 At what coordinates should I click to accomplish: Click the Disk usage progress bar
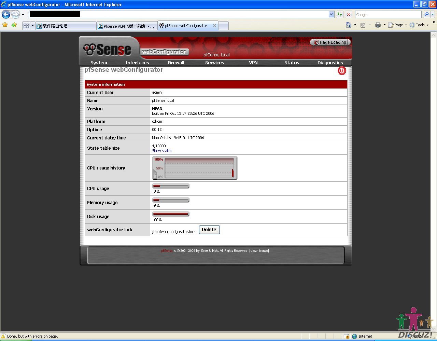coord(171,214)
